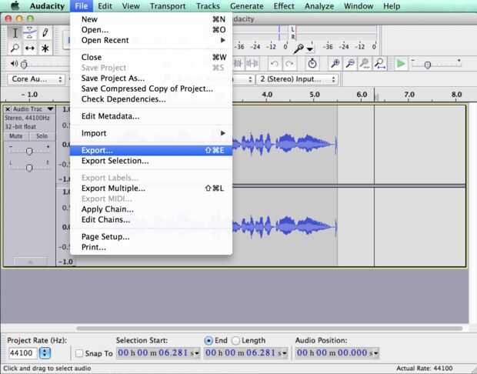Toggle Solo on the audio track
This screenshot has height=374, width=477.
click(x=42, y=136)
